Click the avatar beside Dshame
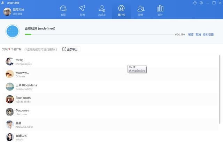The height and width of the screenshot is (143, 223). [x=10, y=74]
